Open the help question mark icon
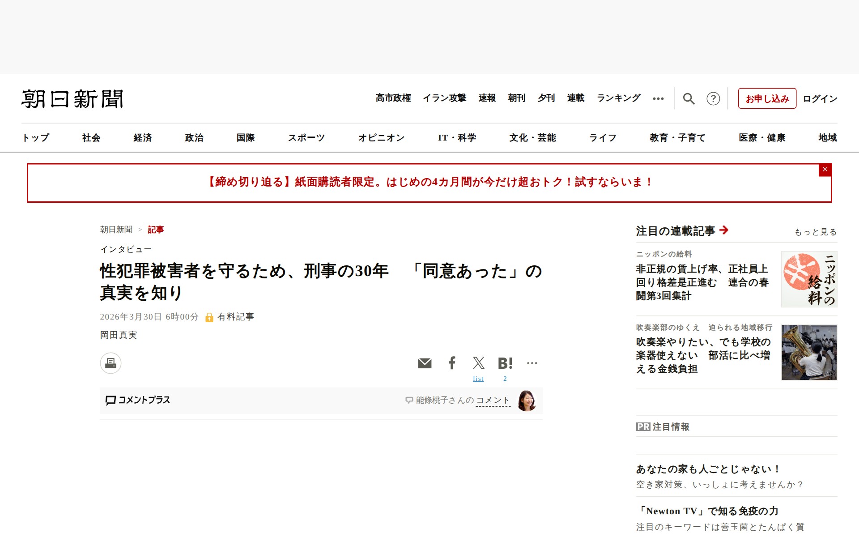859x537 pixels. 713,98
